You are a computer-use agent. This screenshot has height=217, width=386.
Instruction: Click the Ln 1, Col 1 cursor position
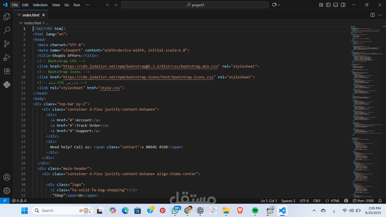pos(269,201)
